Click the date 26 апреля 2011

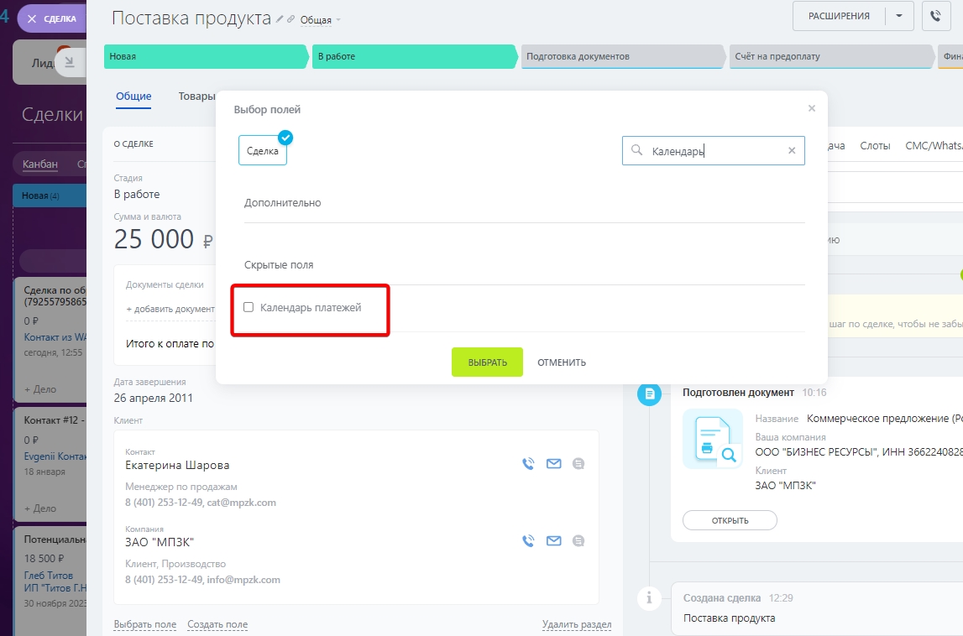pyautogui.click(x=153, y=398)
